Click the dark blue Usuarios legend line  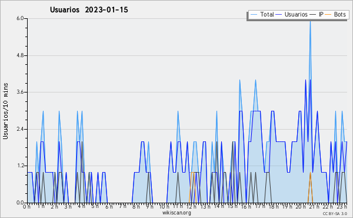pyautogui.click(x=279, y=15)
